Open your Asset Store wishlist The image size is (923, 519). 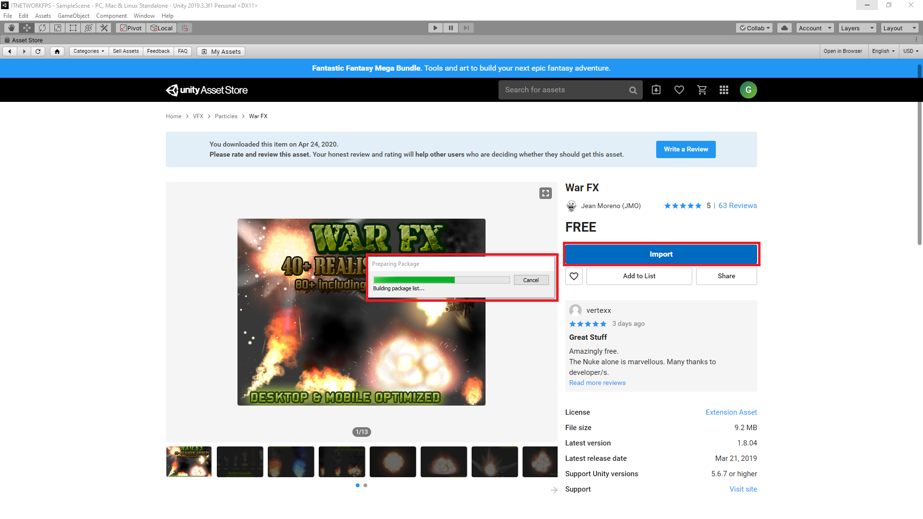pos(679,90)
